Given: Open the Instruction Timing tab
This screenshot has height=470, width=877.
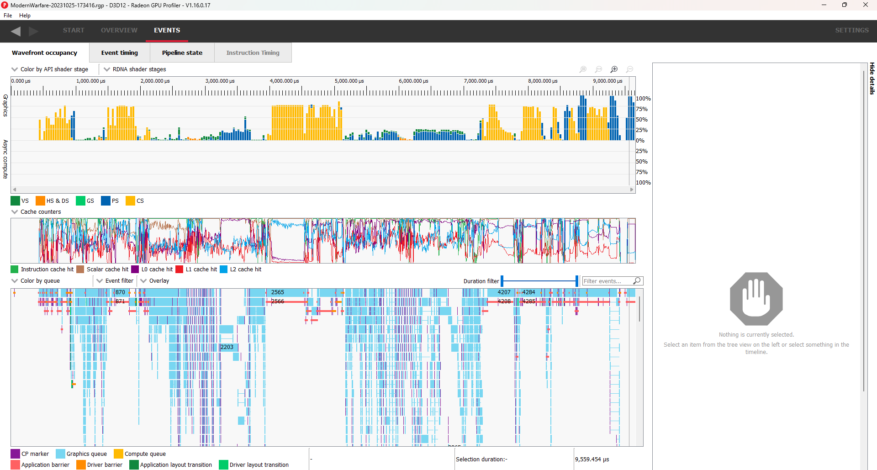Looking at the screenshot, I should click(x=253, y=53).
